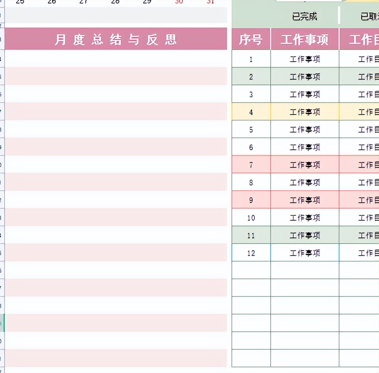Click the 工作事项 cell in row 12
Screen dimensions: 379x373
(x=305, y=253)
